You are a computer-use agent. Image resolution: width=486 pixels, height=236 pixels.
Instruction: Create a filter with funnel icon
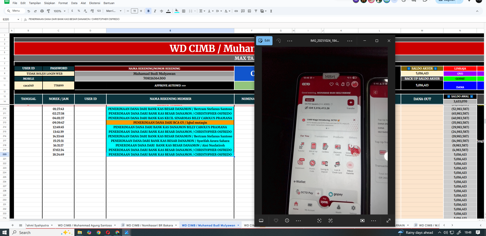(256, 11)
